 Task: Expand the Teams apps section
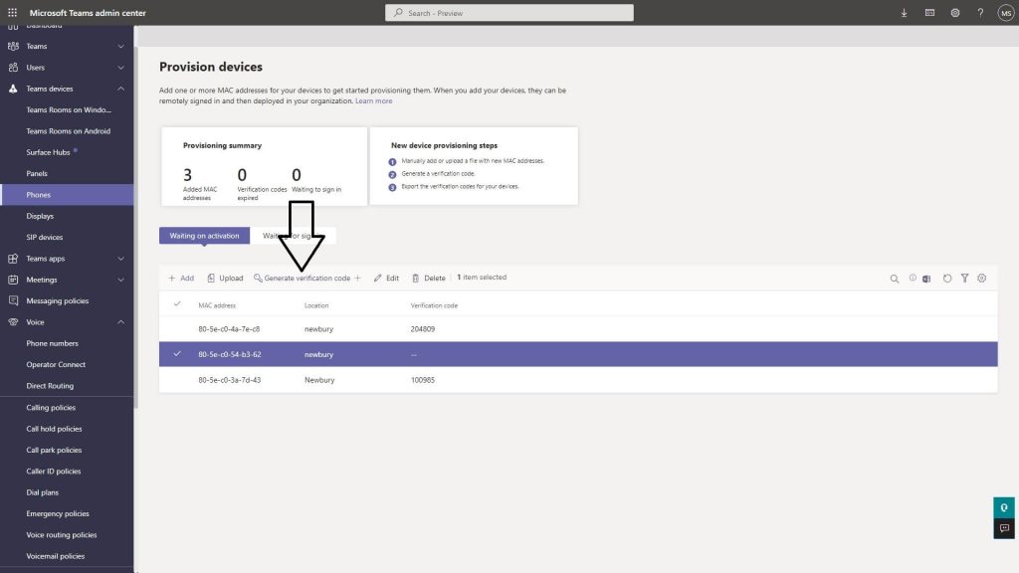click(x=121, y=258)
